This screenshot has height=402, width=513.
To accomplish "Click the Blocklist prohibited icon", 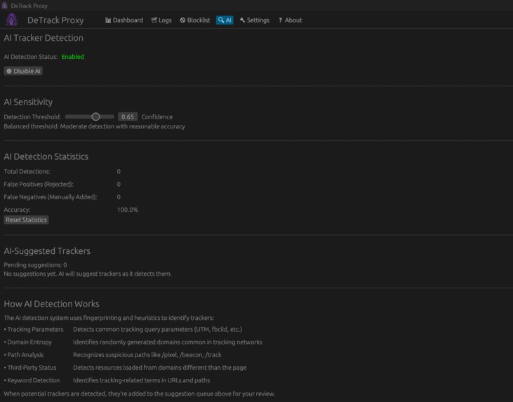I will point(182,20).
